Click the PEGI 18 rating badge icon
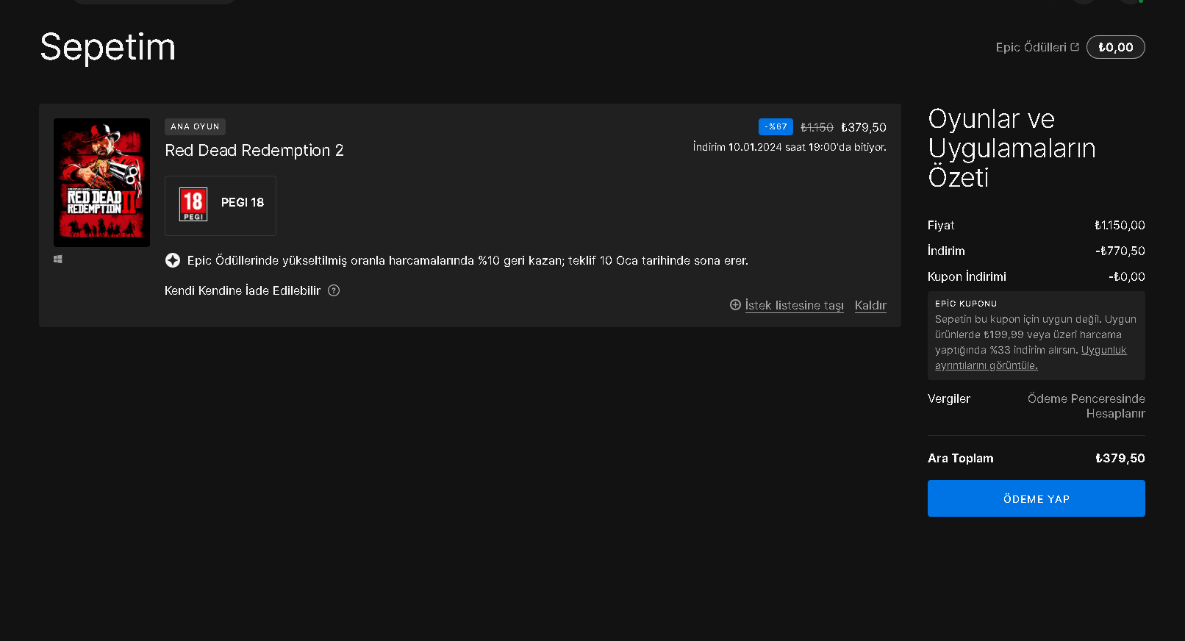The height and width of the screenshot is (641, 1185). click(x=193, y=204)
